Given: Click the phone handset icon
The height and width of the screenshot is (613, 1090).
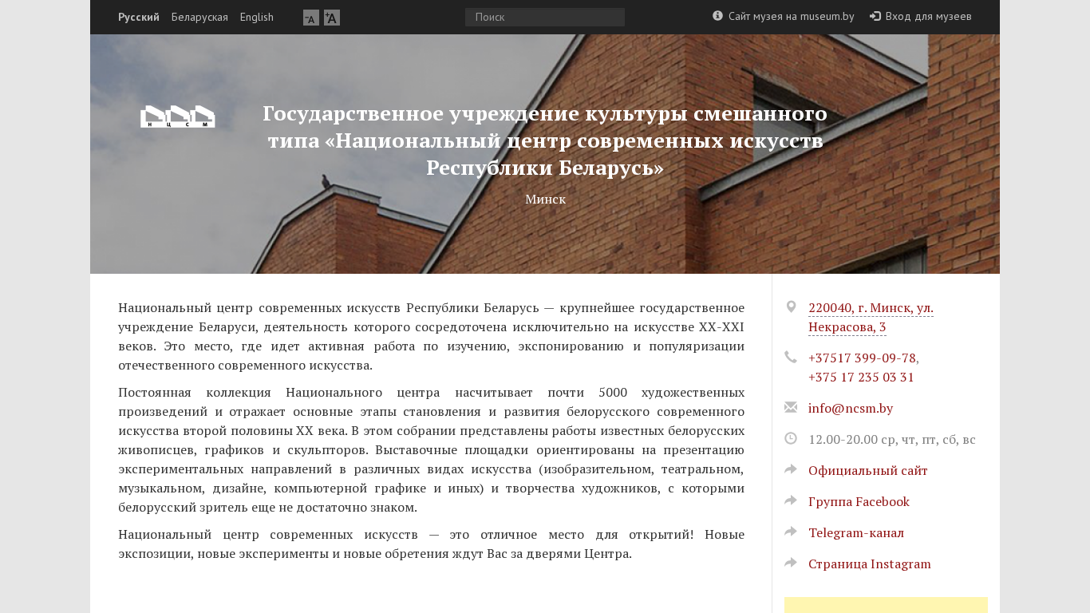Looking at the screenshot, I should point(791,357).
